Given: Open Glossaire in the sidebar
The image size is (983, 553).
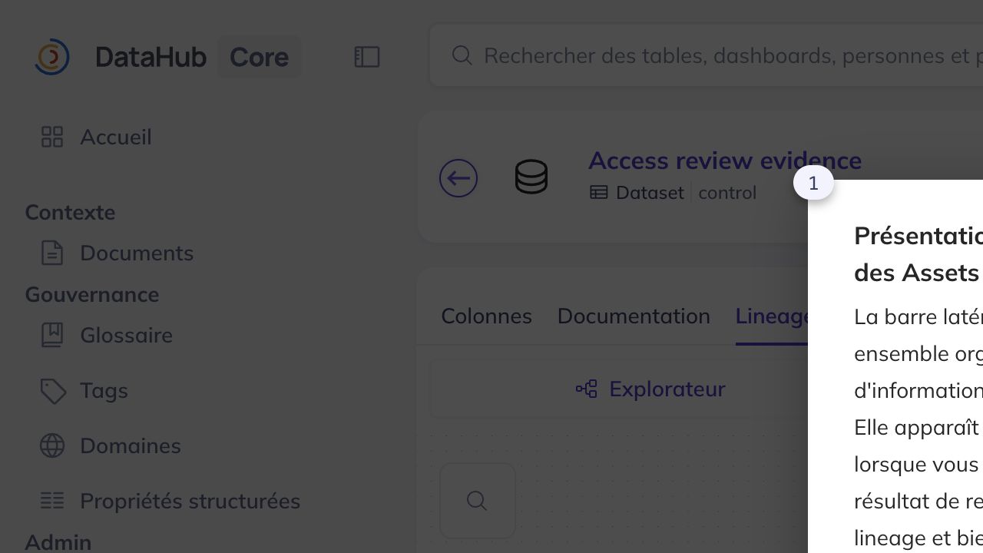Looking at the screenshot, I should pyautogui.click(x=126, y=335).
